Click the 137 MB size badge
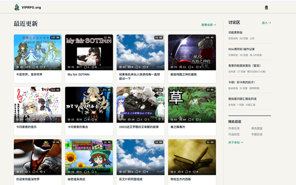Screen dimensions: 296x185 point(55,37)
